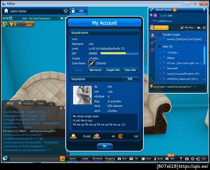Open the My Home menu tab
This screenshot has width=210, height=170.
tap(97, 158)
